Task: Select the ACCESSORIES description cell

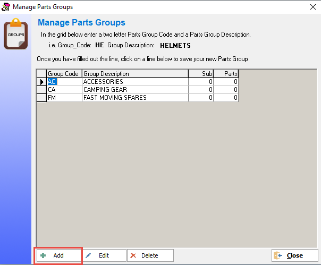Action: pos(135,82)
